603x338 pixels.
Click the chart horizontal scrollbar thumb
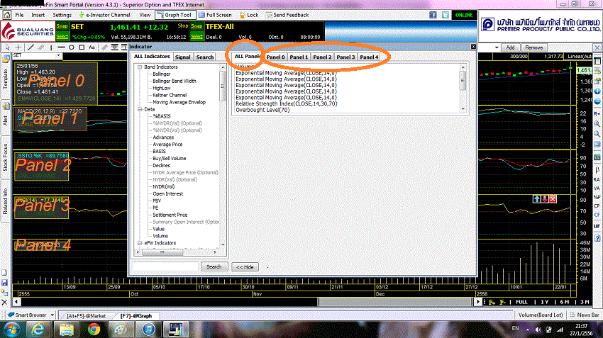(x=396, y=302)
